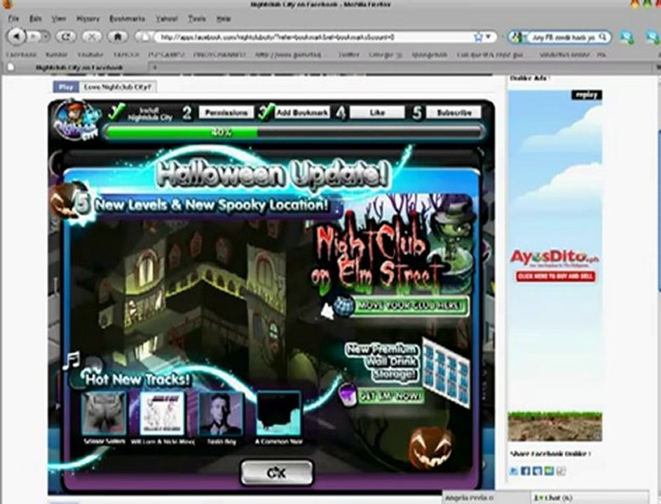
Task: Click the Taio Cruz track cover
Action: point(221,414)
